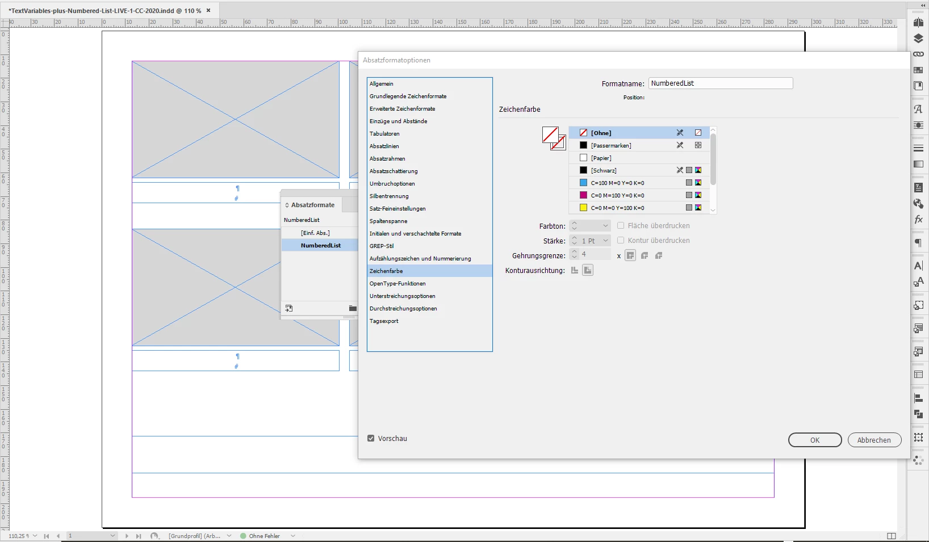
Task: Select [Einf. Abs.] paragraph style
Action: pos(319,233)
